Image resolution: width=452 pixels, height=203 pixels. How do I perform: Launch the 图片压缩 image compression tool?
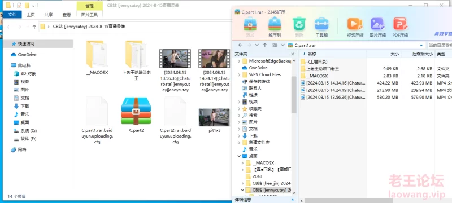click(377, 27)
